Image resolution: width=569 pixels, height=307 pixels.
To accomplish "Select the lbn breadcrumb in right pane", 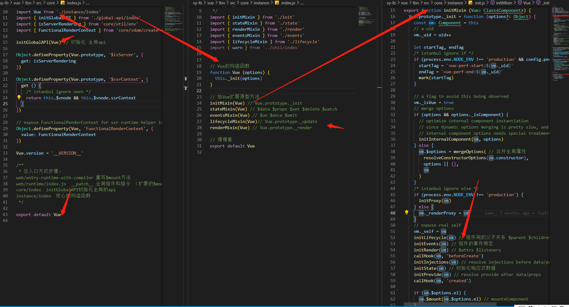I will [x=416, y=3].
